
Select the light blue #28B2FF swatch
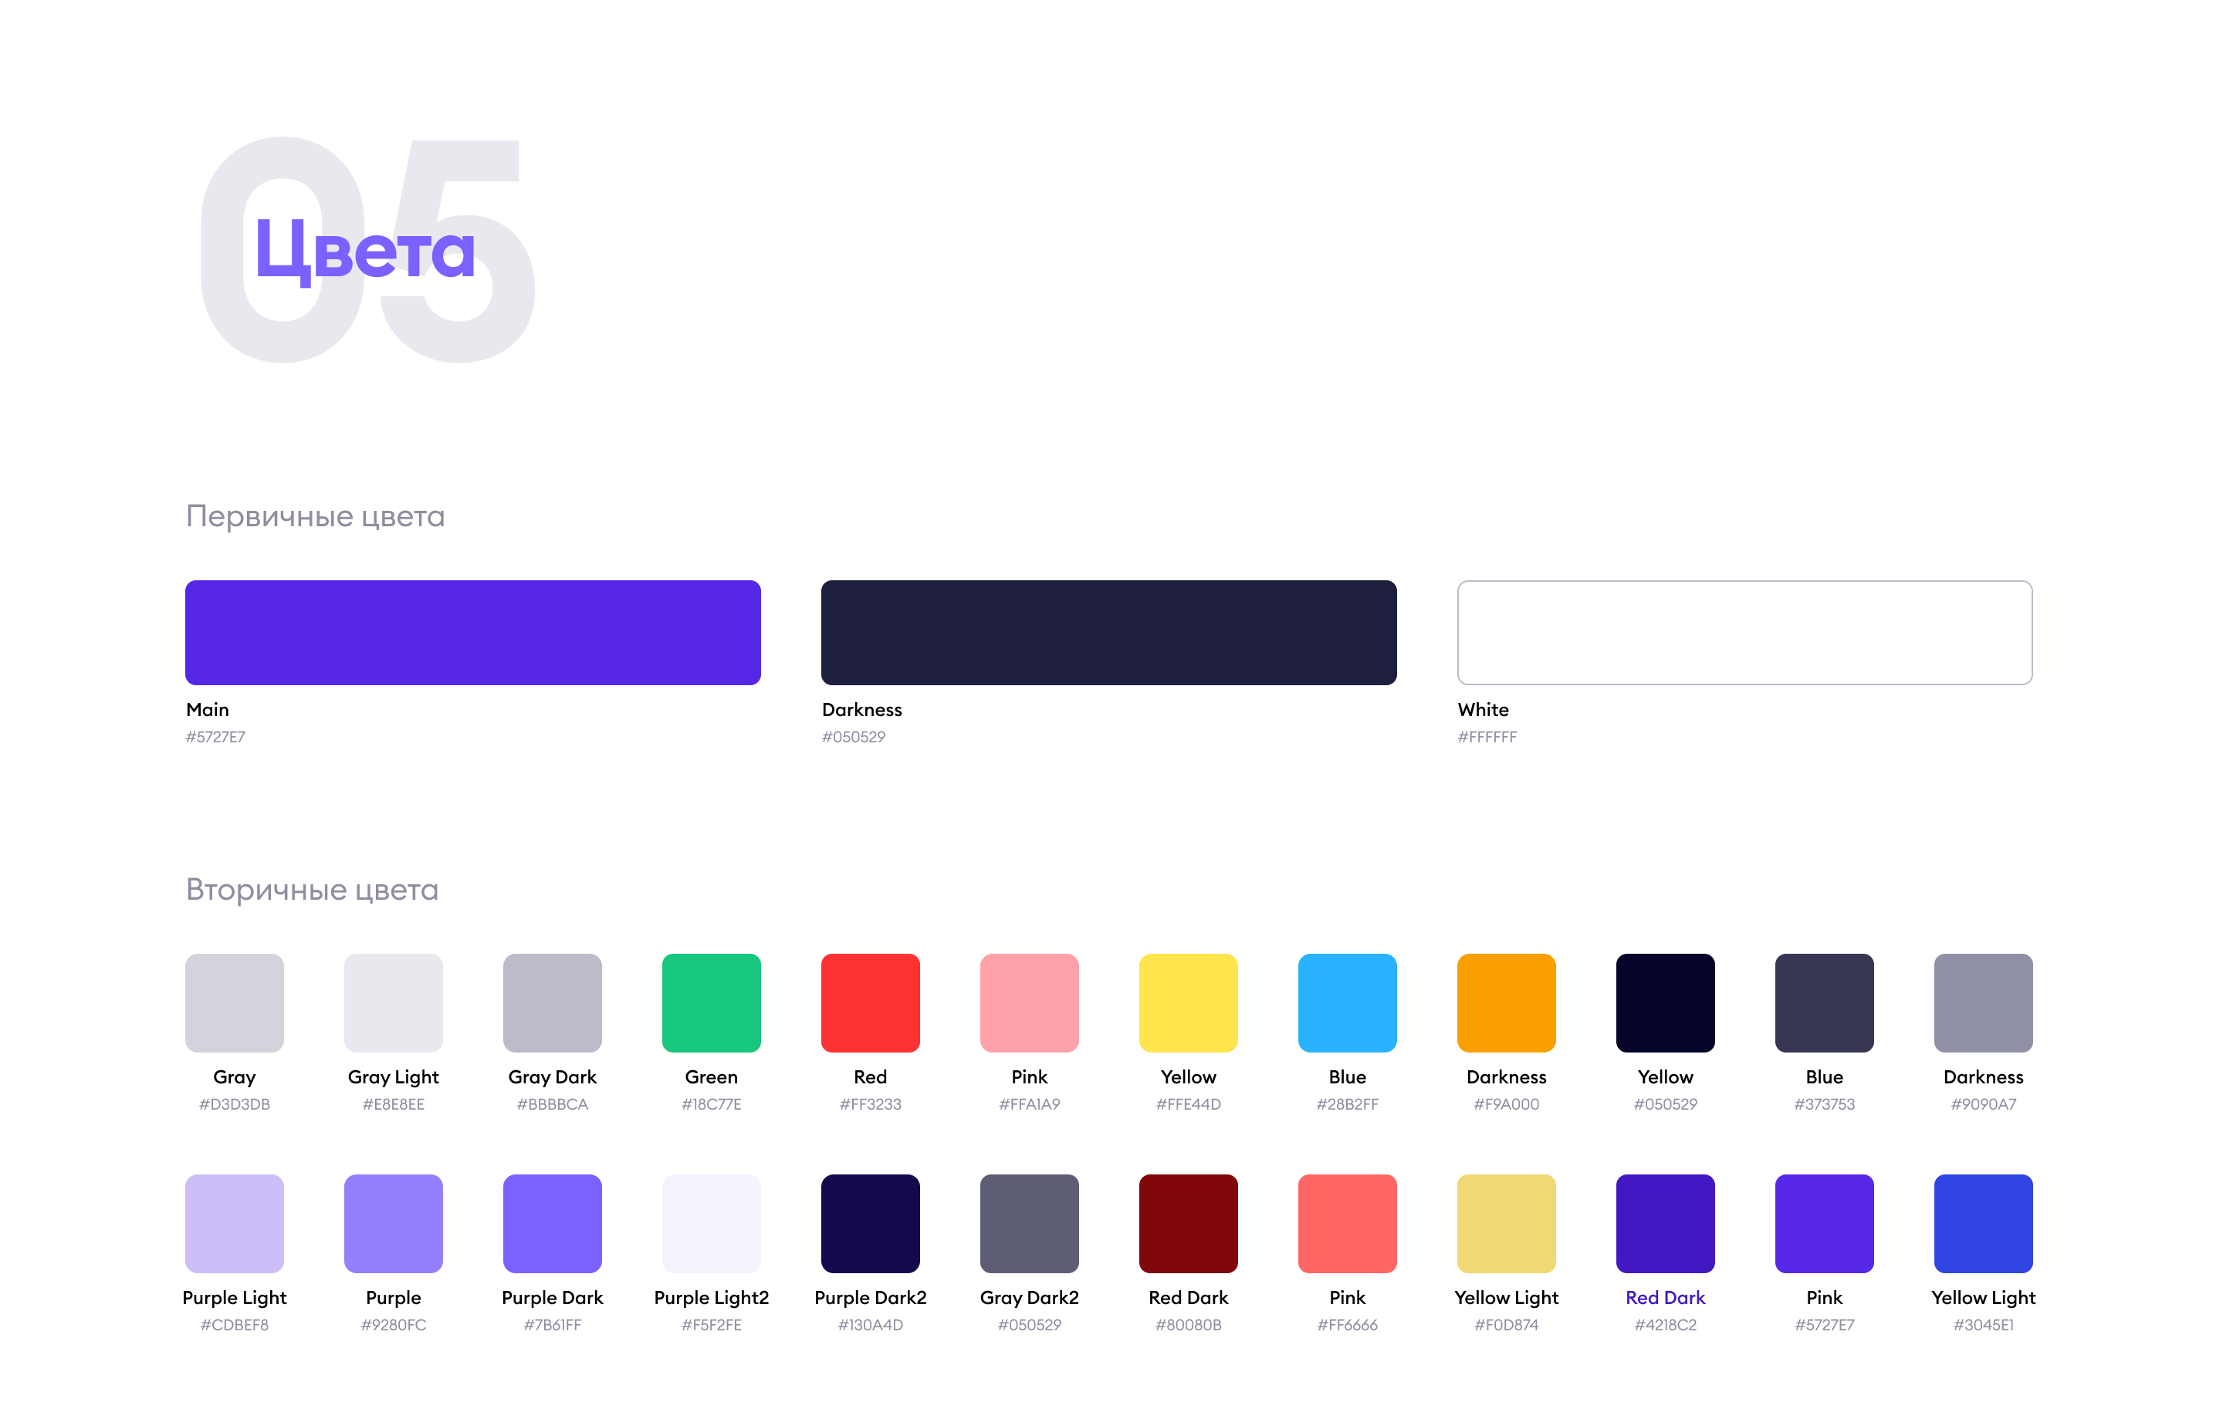pos(1347,1003)
